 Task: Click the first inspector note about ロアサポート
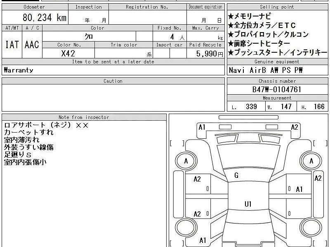[46, 126]
